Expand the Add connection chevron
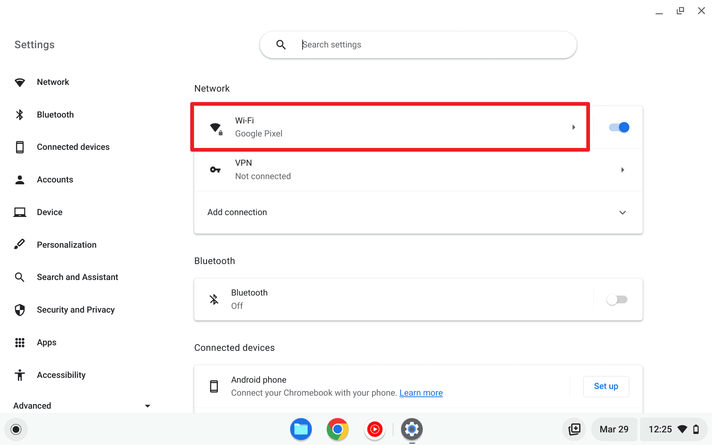The height and width of the screenshot is (445, 712). 623,212
